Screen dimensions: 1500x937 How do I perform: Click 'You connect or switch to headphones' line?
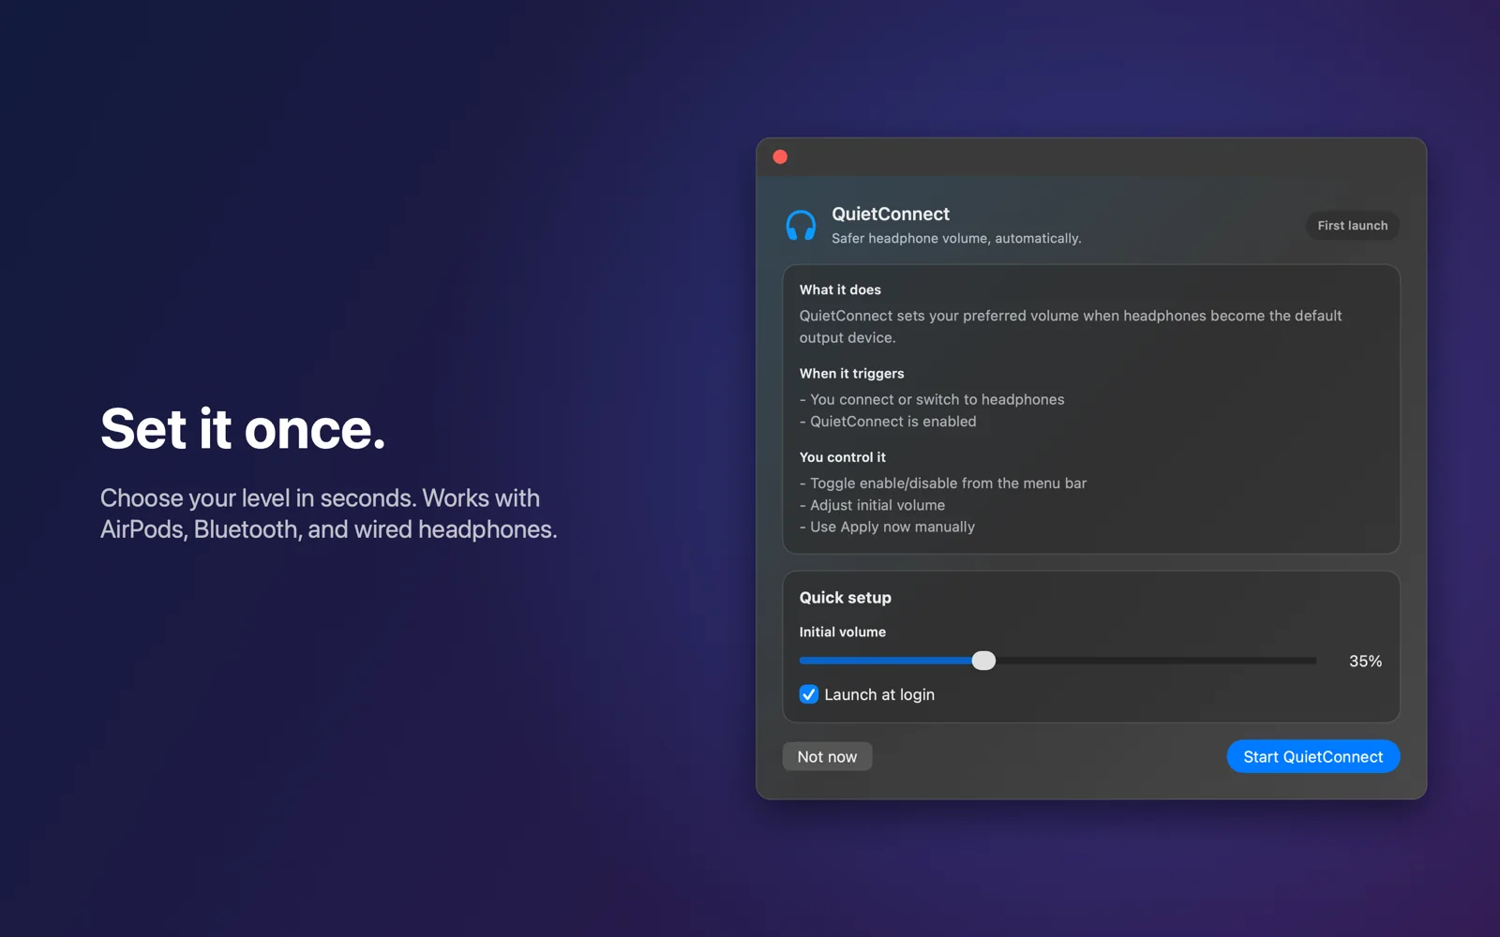(932, 399)
